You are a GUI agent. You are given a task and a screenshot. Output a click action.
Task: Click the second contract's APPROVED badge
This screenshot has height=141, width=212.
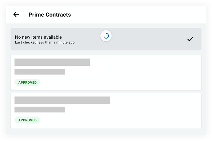[27, 120]
